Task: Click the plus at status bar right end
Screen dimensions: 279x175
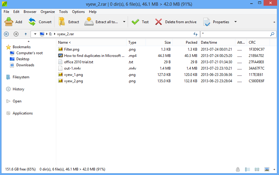Action: pos(274,169)
